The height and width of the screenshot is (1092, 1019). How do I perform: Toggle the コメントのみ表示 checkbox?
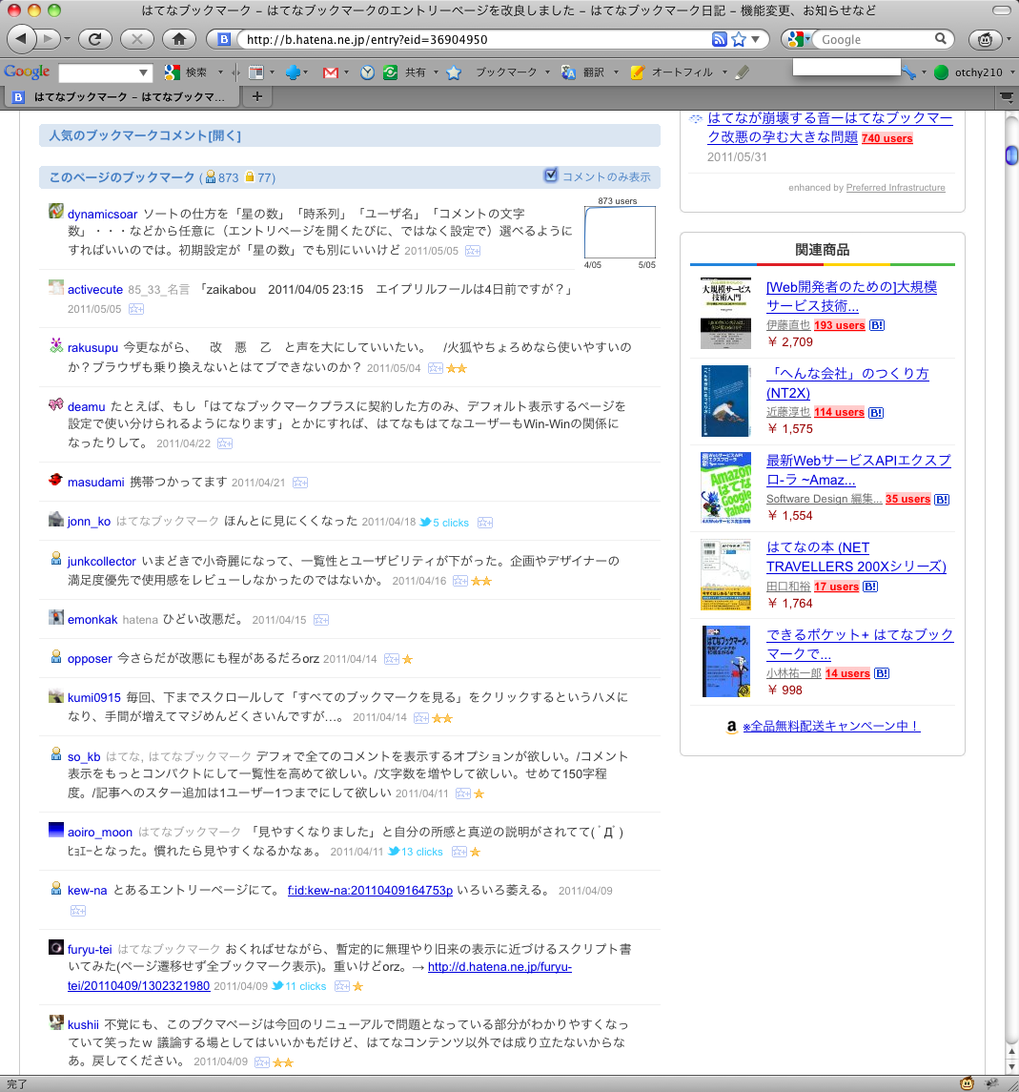551,175
